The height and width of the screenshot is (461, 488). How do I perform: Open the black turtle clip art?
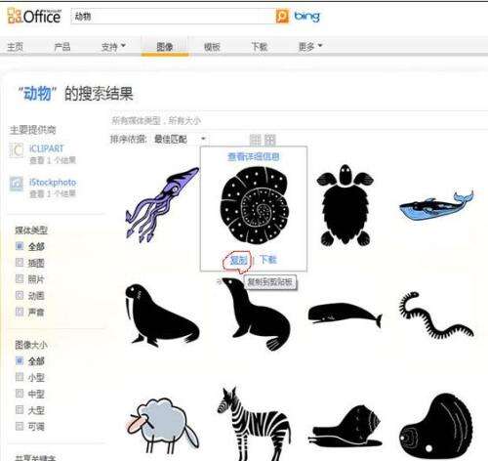(346, 205)
